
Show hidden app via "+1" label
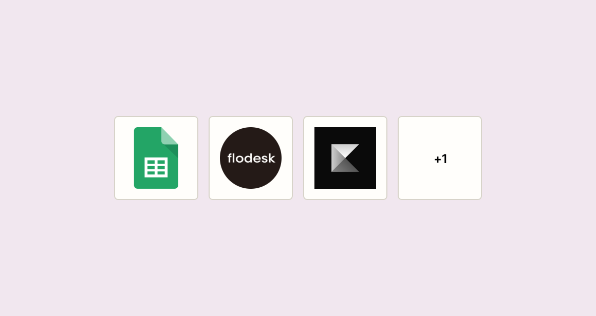(440, 159)
